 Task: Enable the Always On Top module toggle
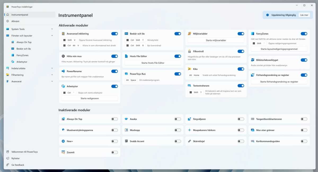point(114,119)
